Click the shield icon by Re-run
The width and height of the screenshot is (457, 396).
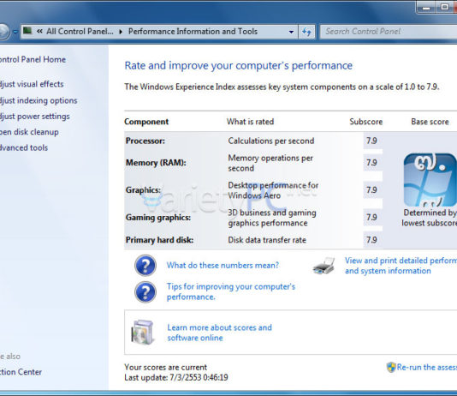point(391,367)
